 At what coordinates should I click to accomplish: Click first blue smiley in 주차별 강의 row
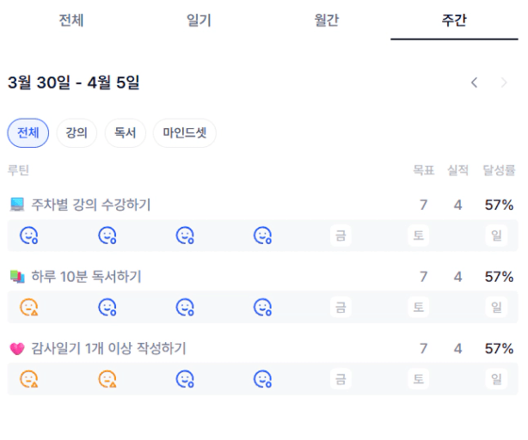pos(29,235)
